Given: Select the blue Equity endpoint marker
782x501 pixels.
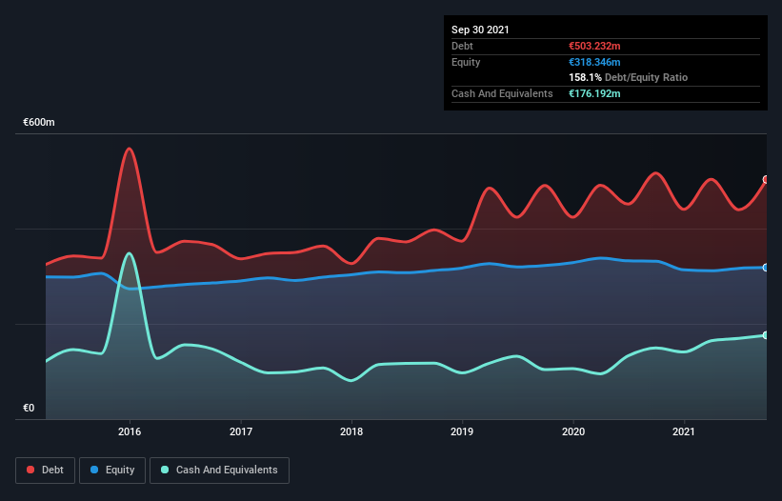Looking at the screenshot, I should [766, 268].
